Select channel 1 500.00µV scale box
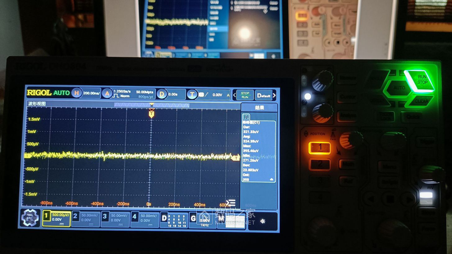 pos(56,219)
